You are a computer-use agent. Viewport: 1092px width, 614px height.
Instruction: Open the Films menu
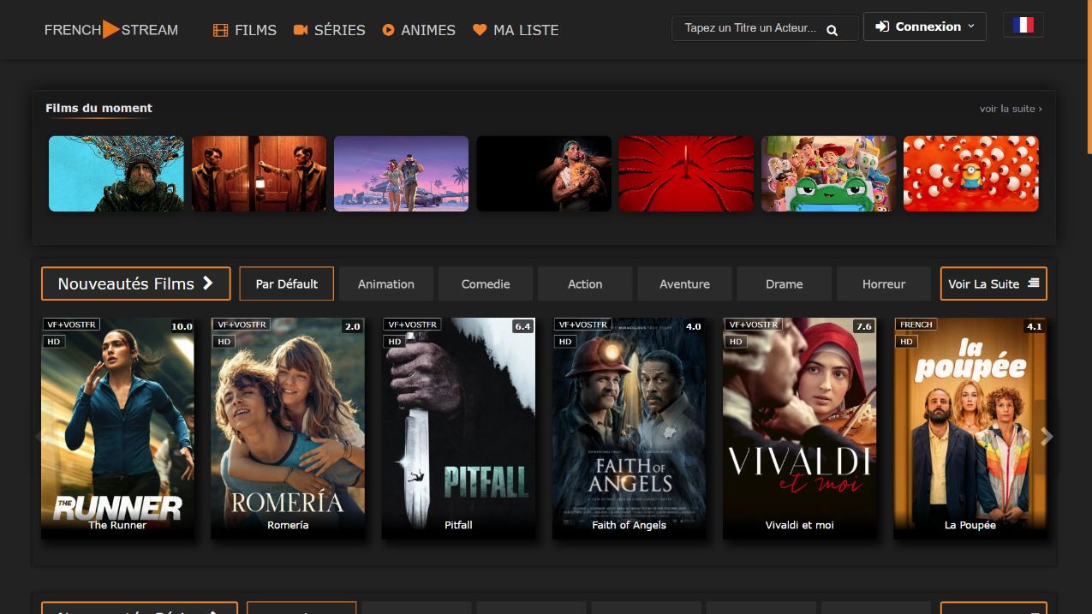[245, 30]
